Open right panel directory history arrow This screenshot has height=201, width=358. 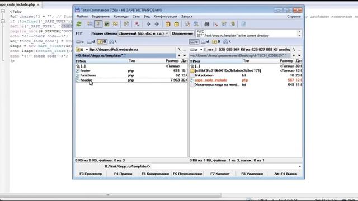point(299,55)
